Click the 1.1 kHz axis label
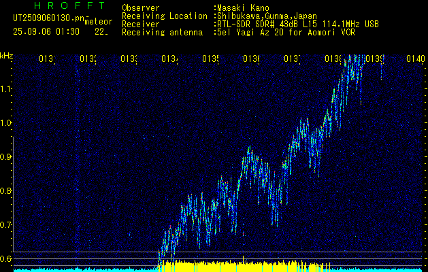Screen dimensions: 428x272 [x=6, y=89]
